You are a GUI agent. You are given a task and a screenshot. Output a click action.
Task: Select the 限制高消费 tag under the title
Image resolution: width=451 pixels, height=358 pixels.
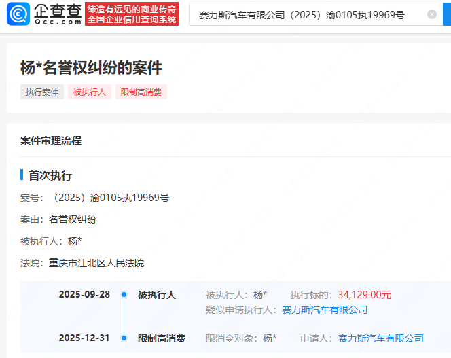(141, 92)
